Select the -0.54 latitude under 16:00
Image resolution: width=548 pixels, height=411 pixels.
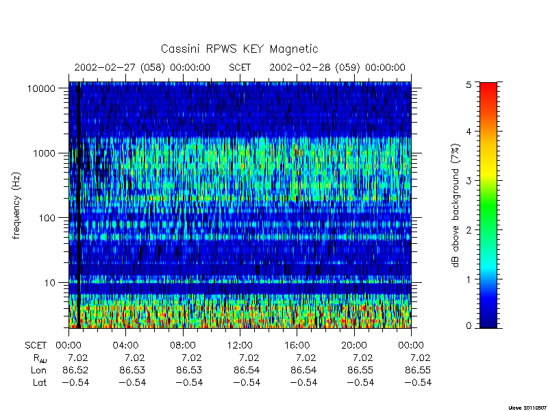[303, 383]
